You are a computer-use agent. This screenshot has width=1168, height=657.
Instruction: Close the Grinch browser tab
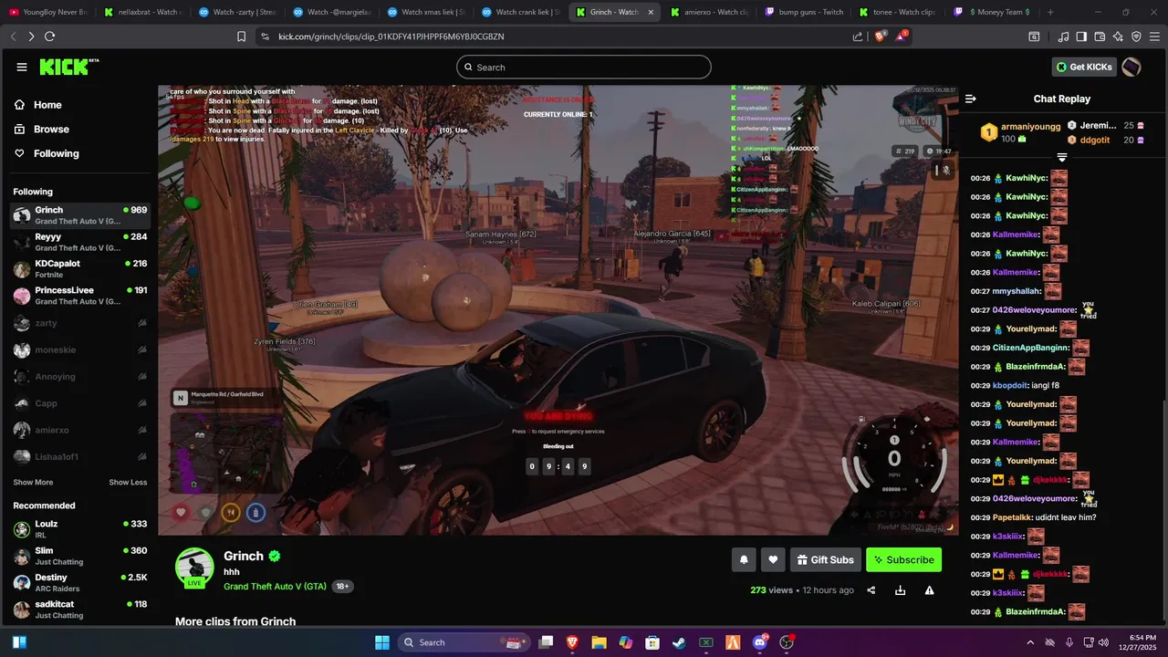tap(651, 12)
